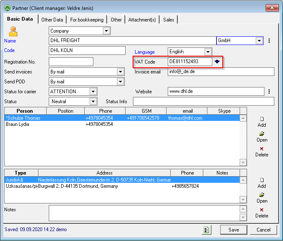Viewport: 283px width, 241px height.
Task: Switch to the Other Data tab
Action: (x=52, y=20)
